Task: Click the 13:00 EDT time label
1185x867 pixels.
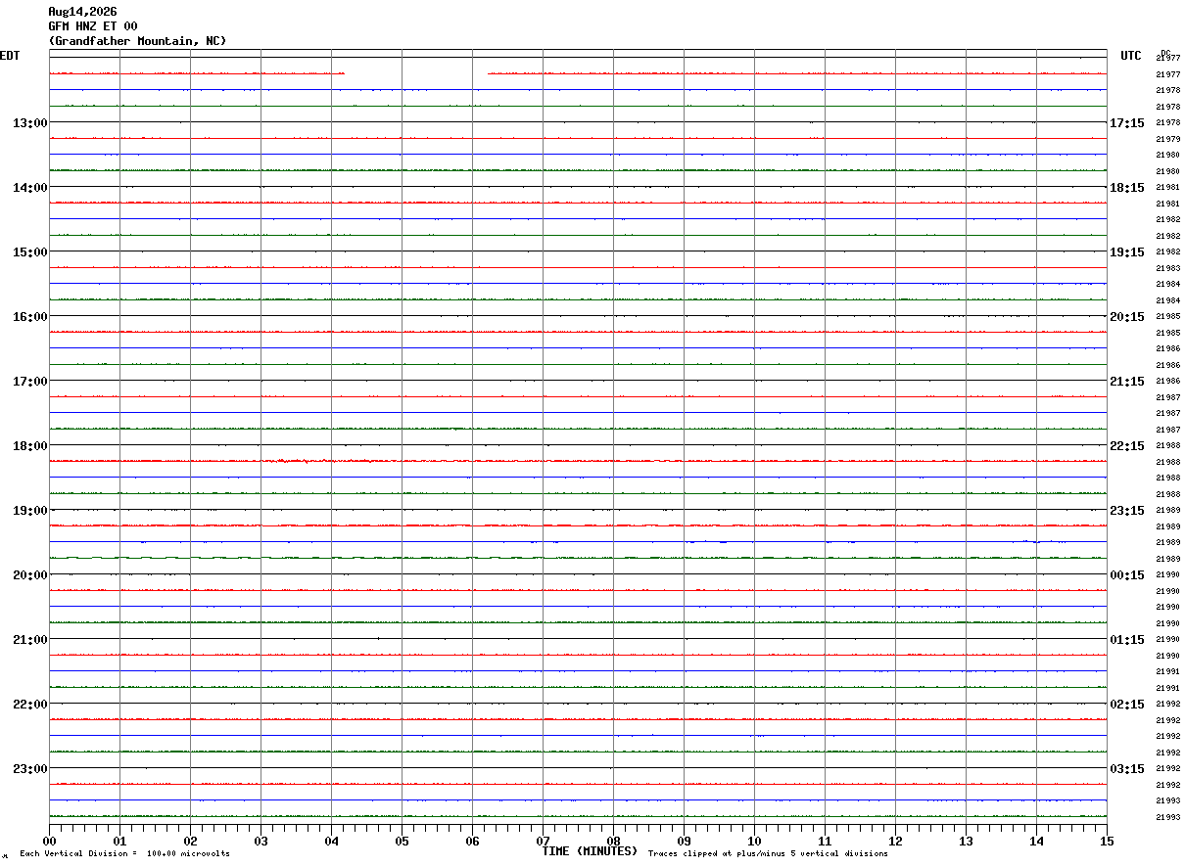Action: 29,123
